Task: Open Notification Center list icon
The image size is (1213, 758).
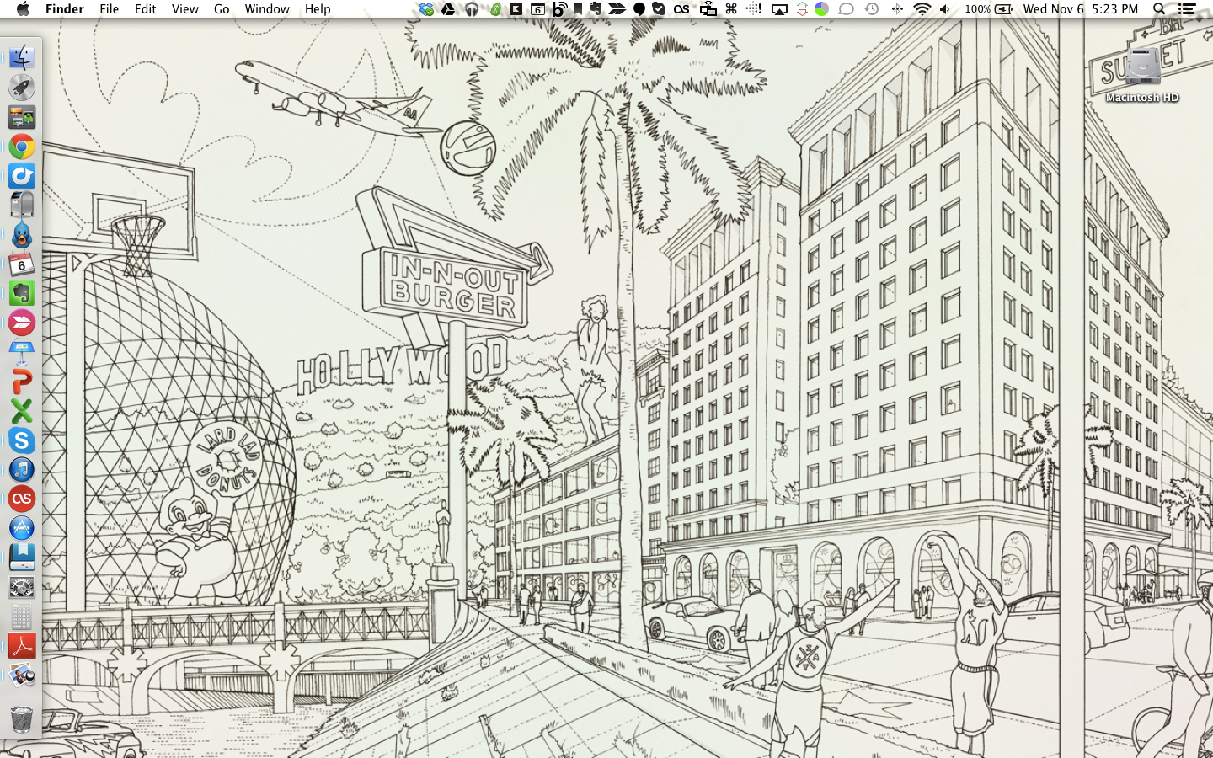Action: [1187, 9]
